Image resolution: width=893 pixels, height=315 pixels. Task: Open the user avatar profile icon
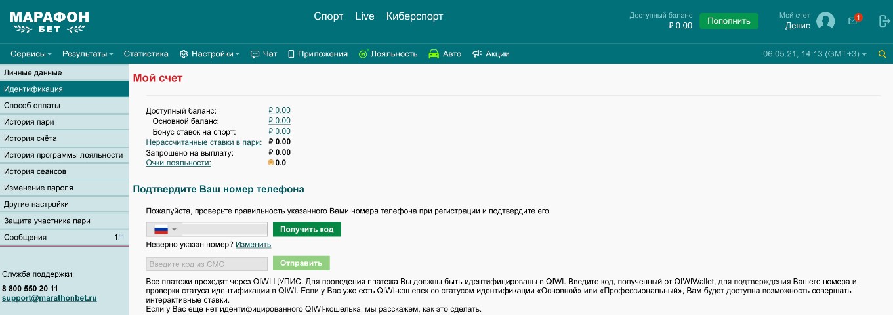click(825, 21)
